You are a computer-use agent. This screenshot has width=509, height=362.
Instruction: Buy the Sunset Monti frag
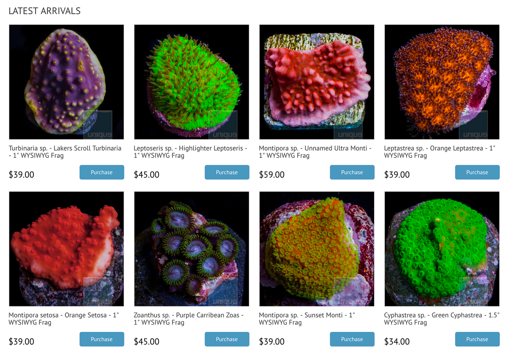pos(352,339)
